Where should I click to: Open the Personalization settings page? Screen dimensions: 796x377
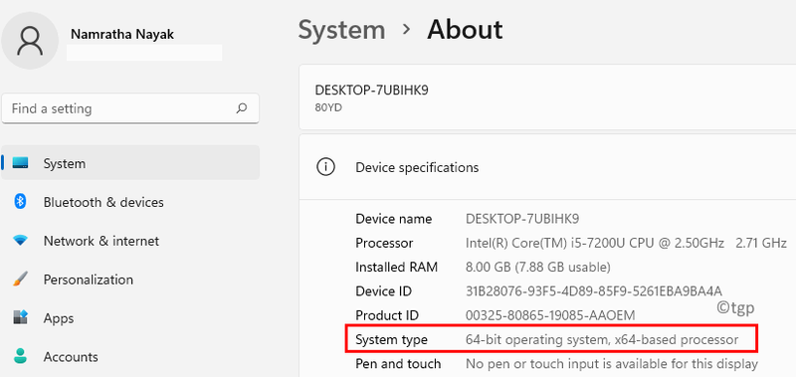tap(130, 280)
